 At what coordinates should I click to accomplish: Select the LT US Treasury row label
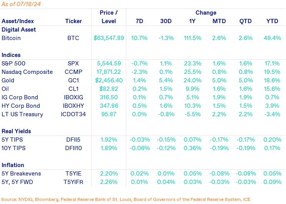click(22, 114)
